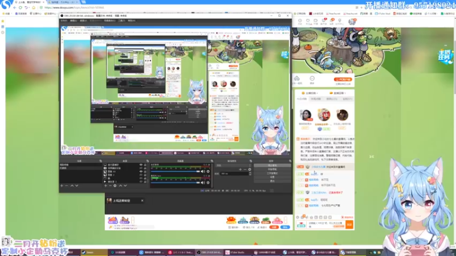Viewport: 456px width, 256px height.
Task: Open OBS Tools menu
Action: [x=121, y=20]
